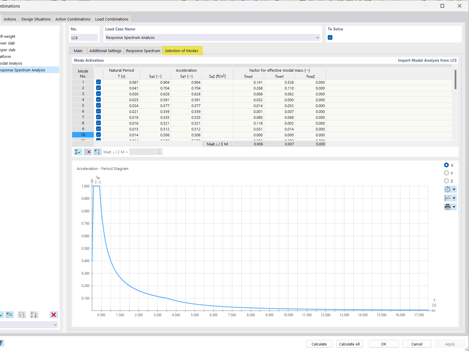Uncheck the To Solve checkbox

(x=330, y=37)
